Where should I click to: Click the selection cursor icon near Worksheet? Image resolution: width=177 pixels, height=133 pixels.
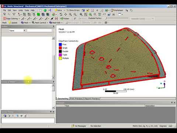[x=127, y=10]
